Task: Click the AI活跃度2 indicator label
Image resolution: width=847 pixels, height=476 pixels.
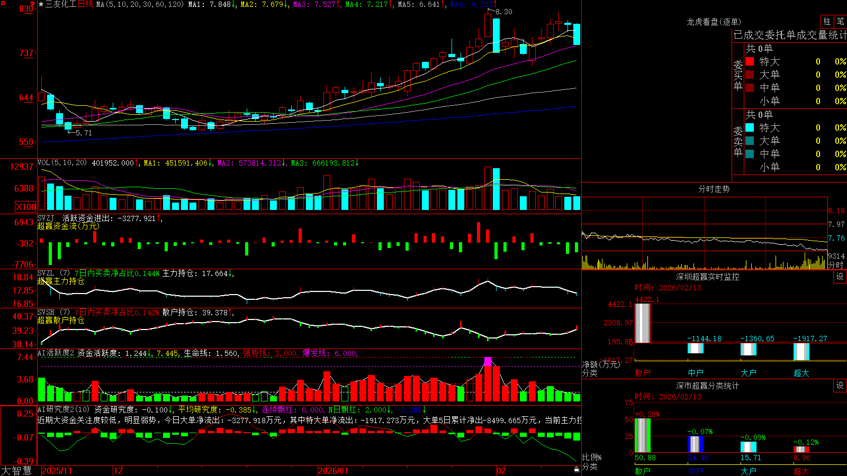Action: click(56, 353)
